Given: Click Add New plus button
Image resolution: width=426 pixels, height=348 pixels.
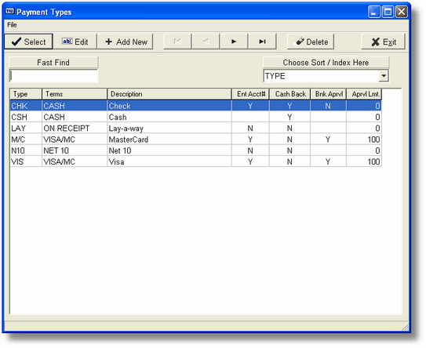Looking at the screenshot, I should pyautogui.click(x=126, y=42).
